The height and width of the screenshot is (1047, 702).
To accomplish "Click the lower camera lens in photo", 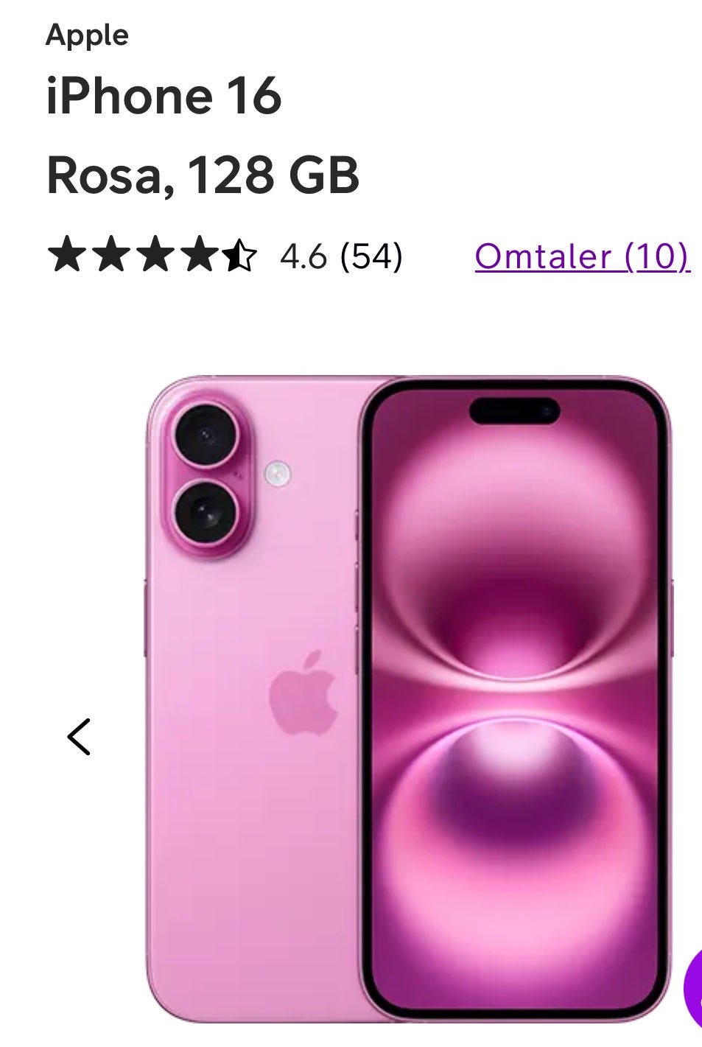I will coord(206,513).
